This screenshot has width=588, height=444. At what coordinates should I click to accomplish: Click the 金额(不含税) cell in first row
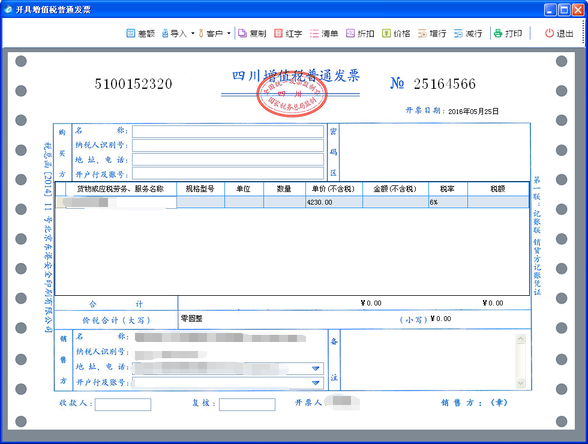click(395, 202)
